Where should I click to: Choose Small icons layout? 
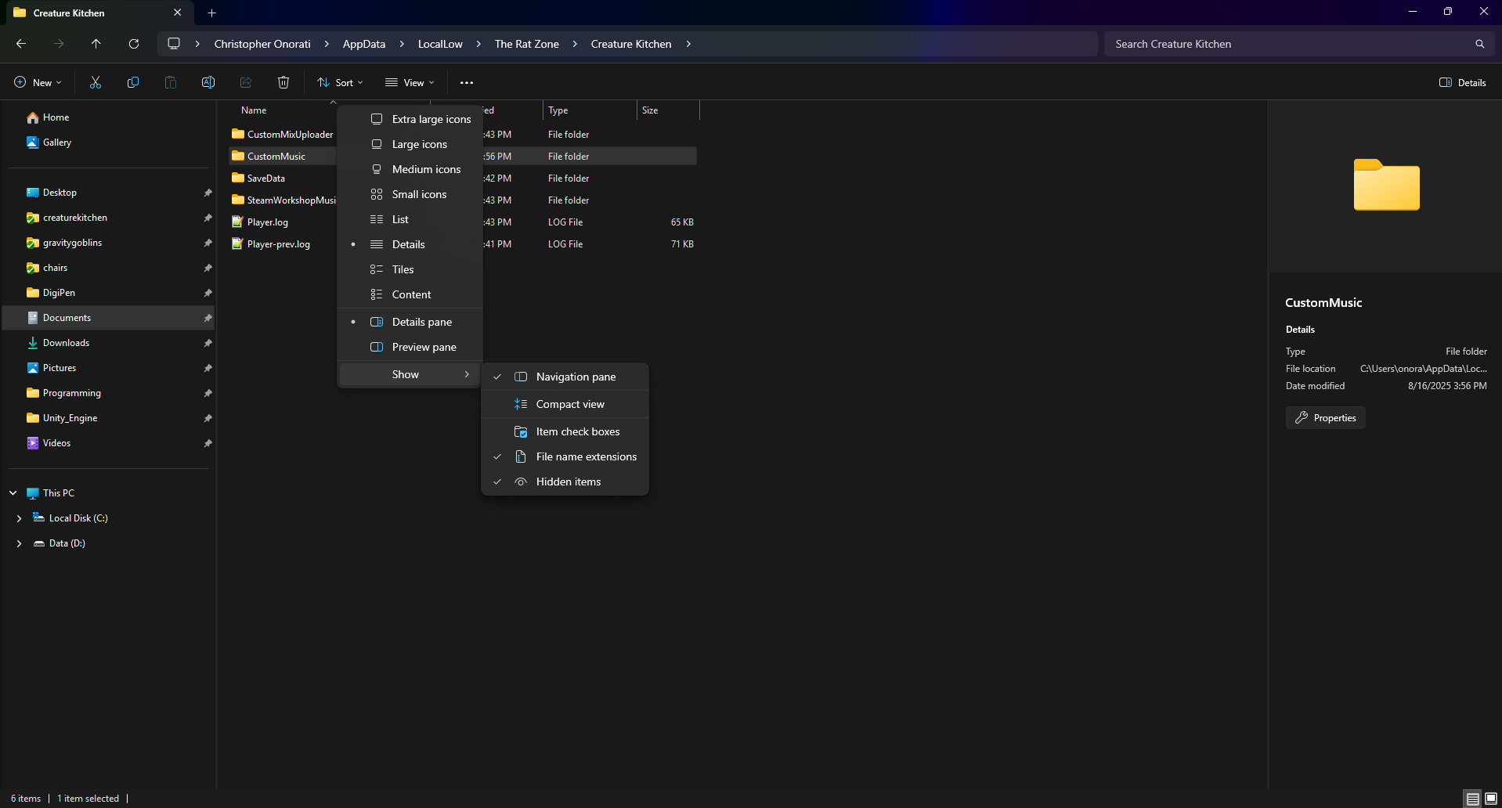pos(410,194)
